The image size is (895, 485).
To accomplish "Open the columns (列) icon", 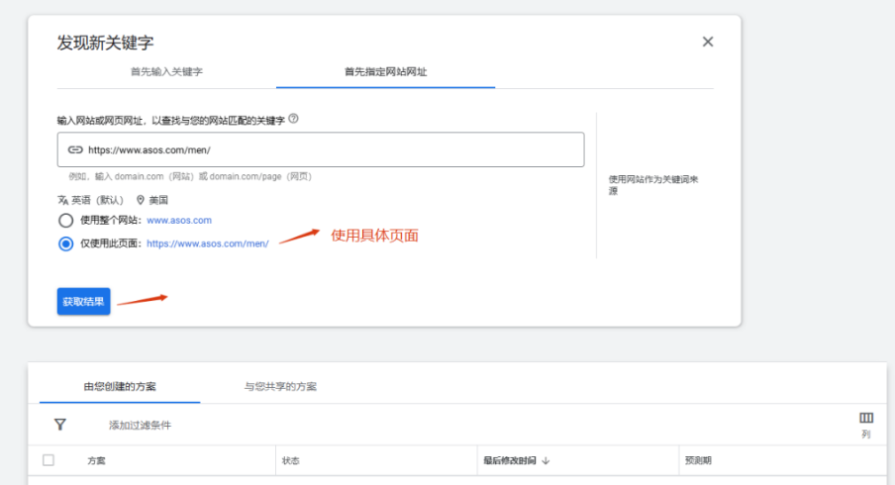I will tap(866, 419).
